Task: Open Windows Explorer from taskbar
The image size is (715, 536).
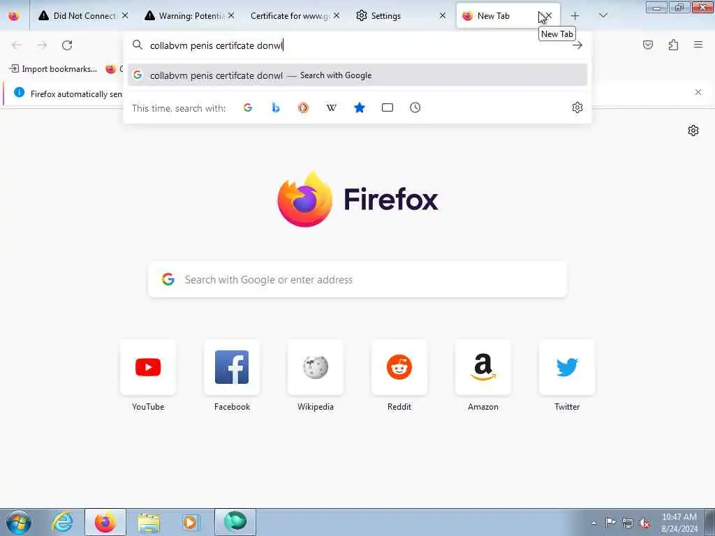Action: click(x=149, y=522)
